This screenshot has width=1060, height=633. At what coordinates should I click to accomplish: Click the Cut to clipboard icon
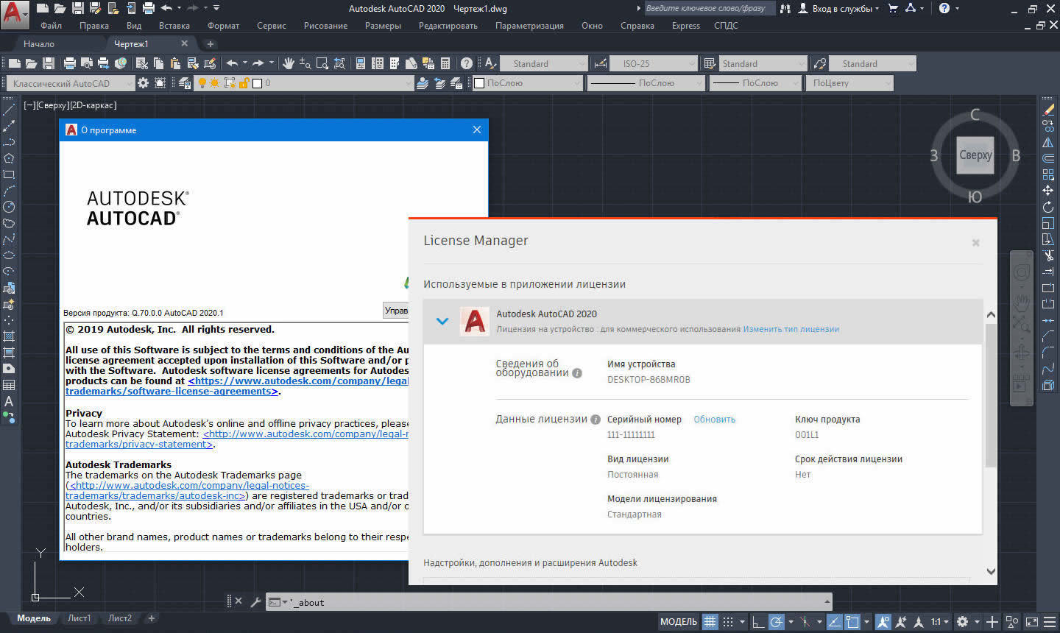click(x=142, y=63)
